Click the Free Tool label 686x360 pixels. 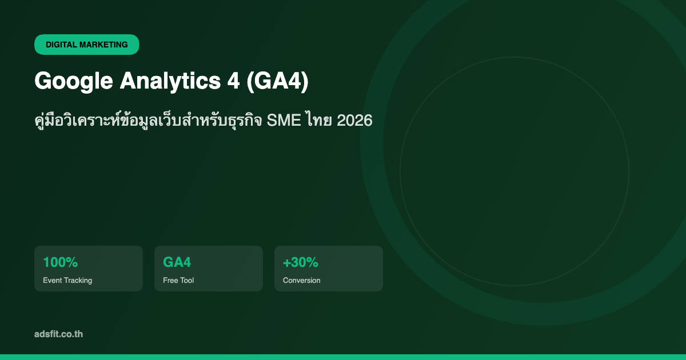tap(178, 281)
